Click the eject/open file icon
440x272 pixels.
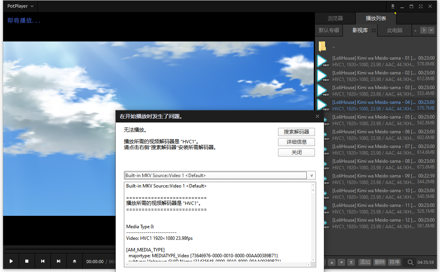(75, 262)
